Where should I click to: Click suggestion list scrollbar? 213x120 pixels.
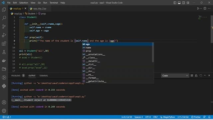click(153, 52)
